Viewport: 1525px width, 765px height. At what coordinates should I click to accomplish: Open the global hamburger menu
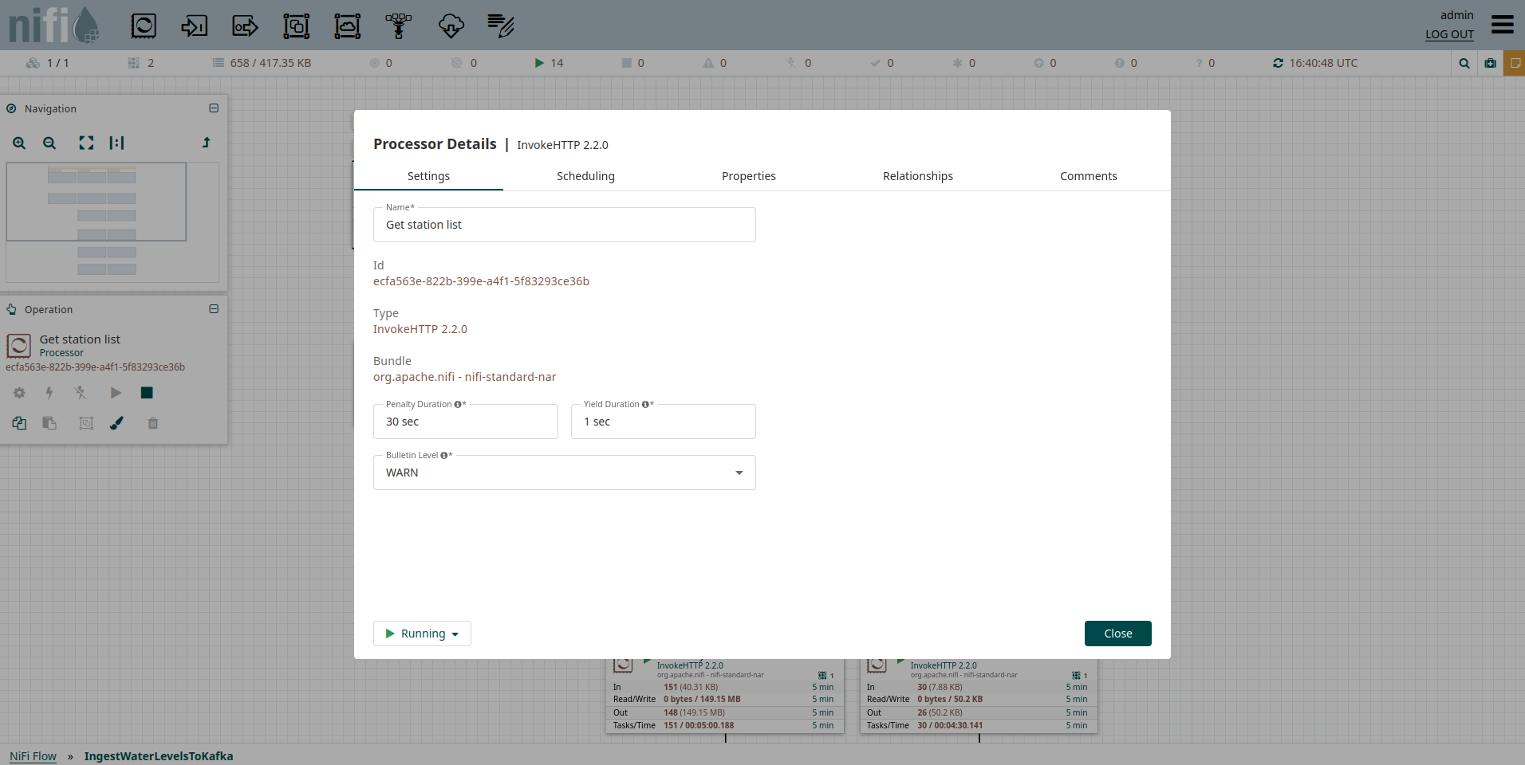pyautogui.click(x=1502, y=25)
